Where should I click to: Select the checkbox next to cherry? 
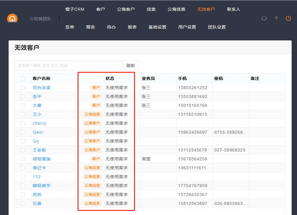coord(23,123)
